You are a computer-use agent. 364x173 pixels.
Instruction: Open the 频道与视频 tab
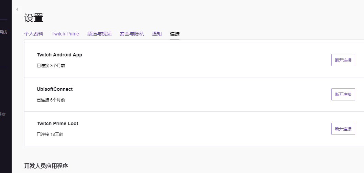pos(99,34)
